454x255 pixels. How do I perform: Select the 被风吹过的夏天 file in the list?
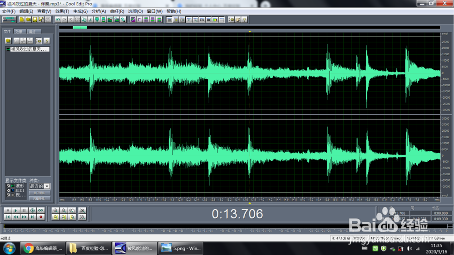[28, 49]
